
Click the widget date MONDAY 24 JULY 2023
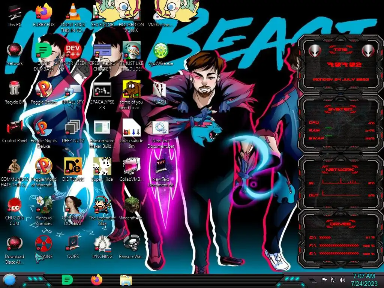[341, 79]
